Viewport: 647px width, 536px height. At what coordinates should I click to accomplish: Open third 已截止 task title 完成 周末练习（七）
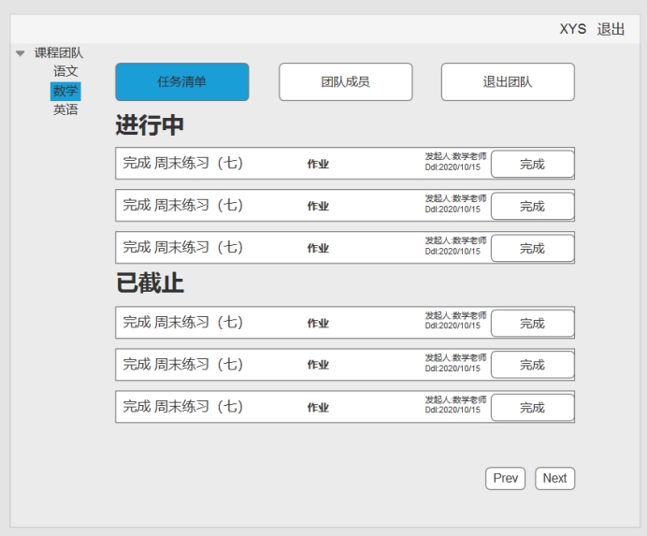(183, 407)
